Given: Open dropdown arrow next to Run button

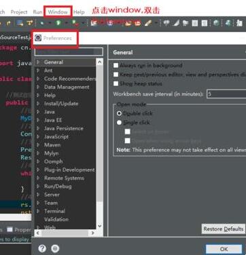Looking at the screenshot, I should pyautogui.click(x=66, y=23).
